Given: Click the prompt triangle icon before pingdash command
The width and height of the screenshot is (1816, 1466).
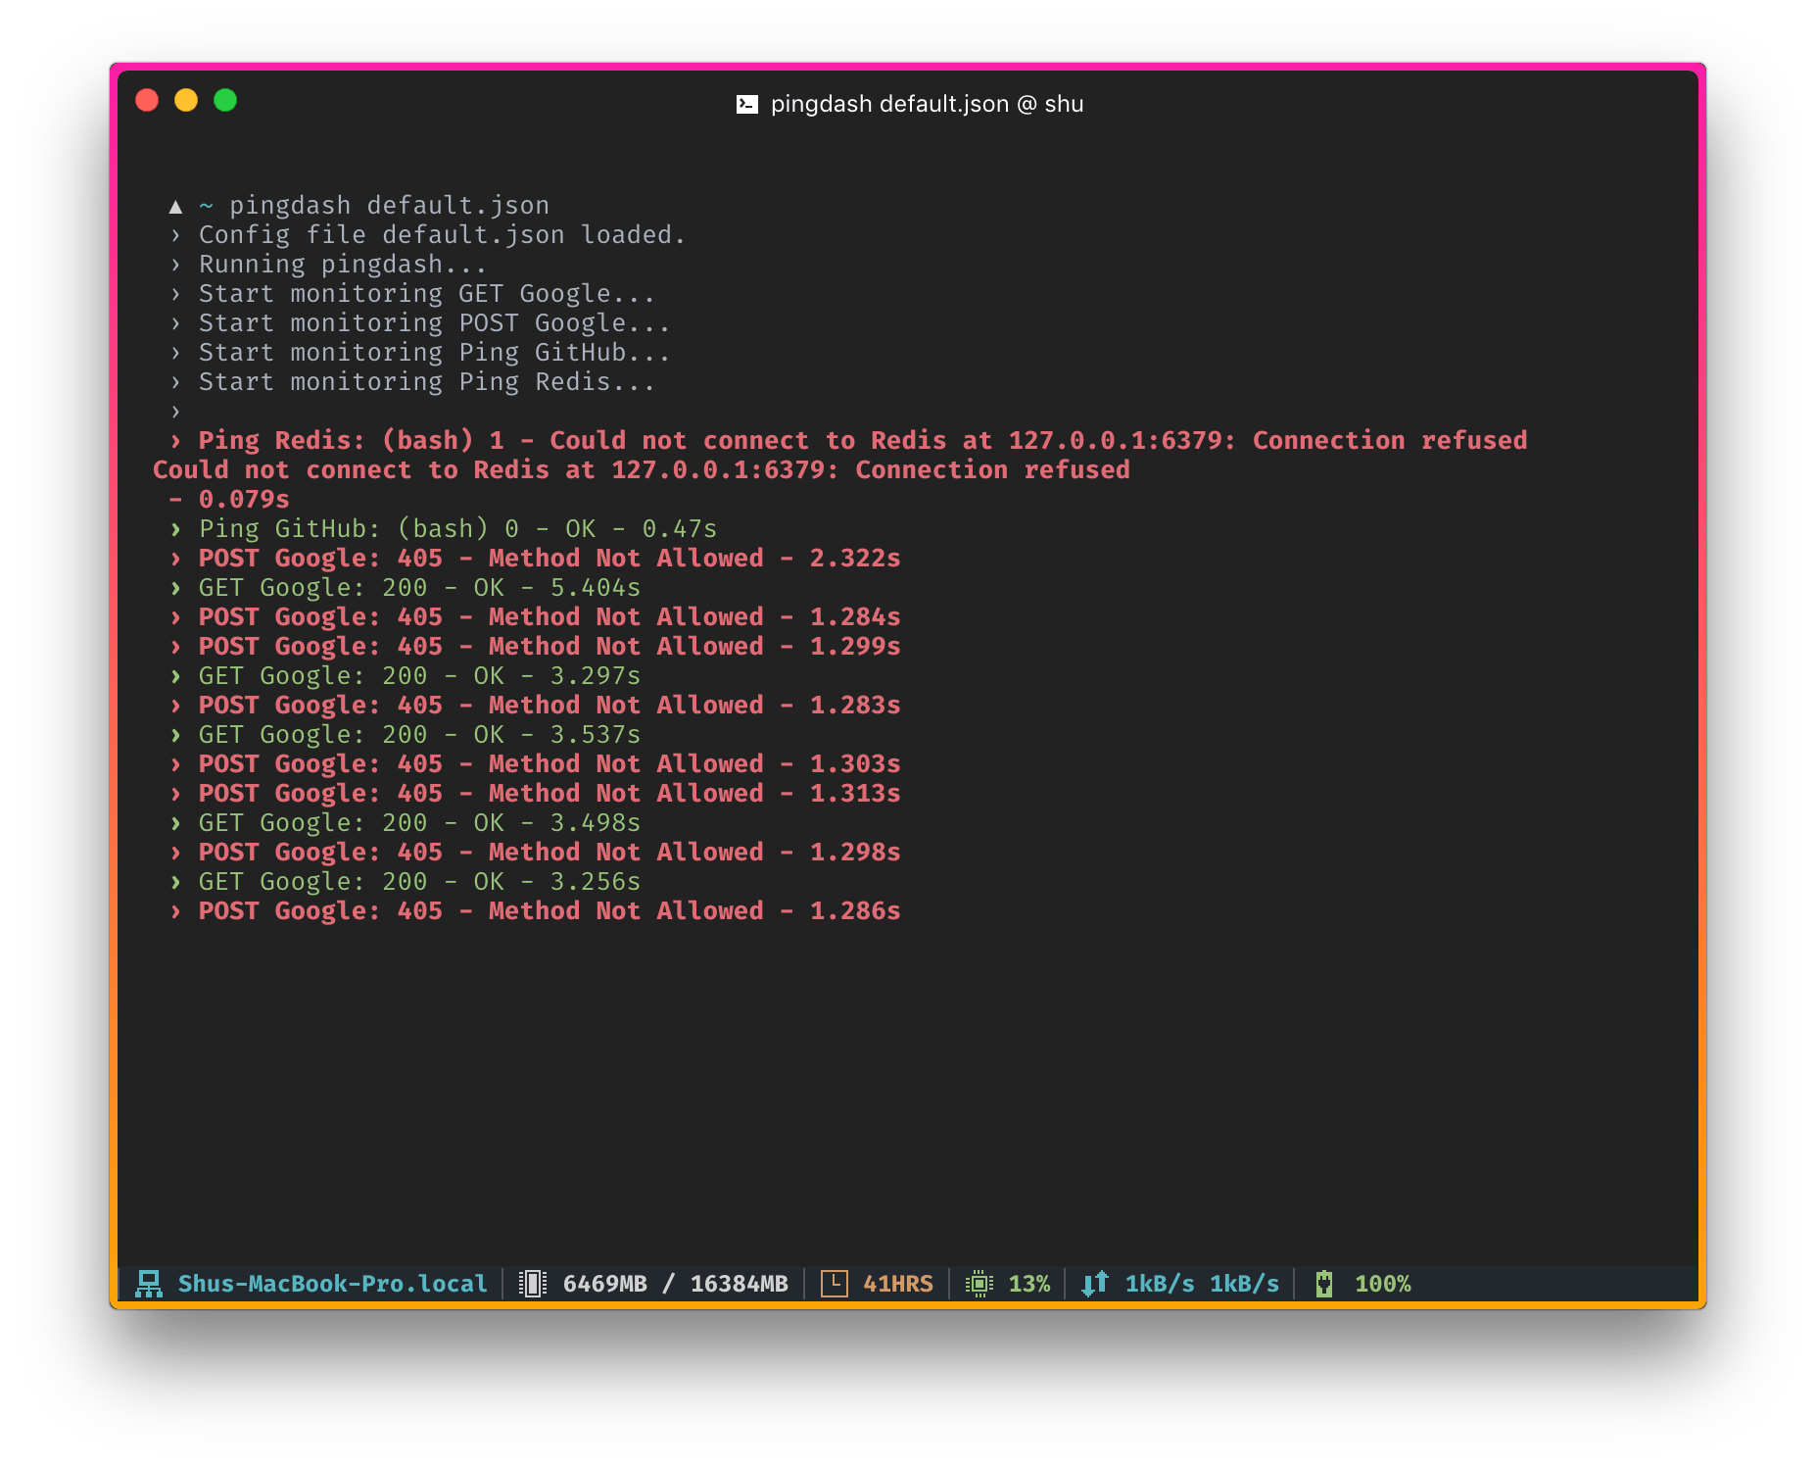Looking at the screenshot, I should pos(175,206).
